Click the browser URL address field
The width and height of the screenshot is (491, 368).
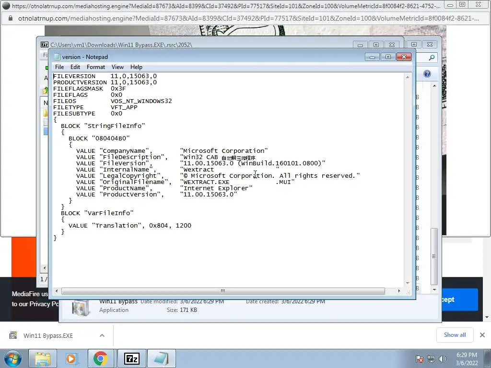point(248,19)
